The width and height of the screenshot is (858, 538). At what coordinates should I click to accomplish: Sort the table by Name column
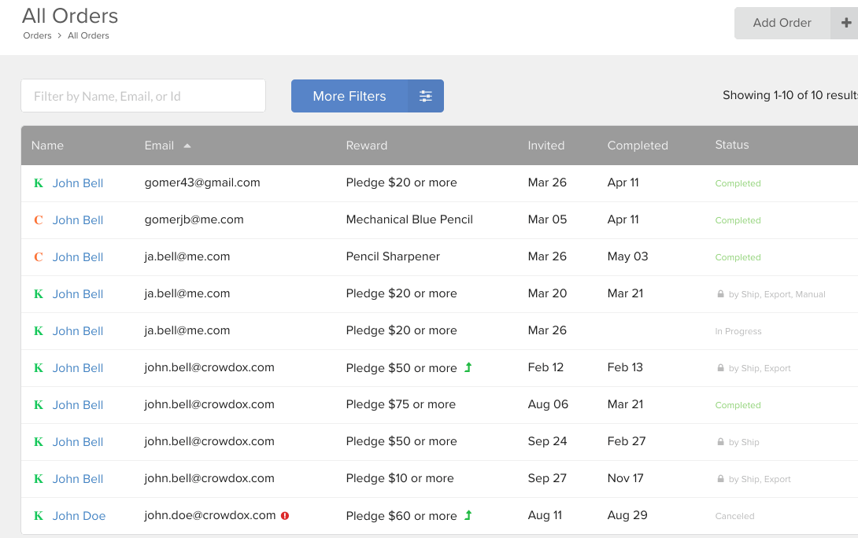pos(47,146)
